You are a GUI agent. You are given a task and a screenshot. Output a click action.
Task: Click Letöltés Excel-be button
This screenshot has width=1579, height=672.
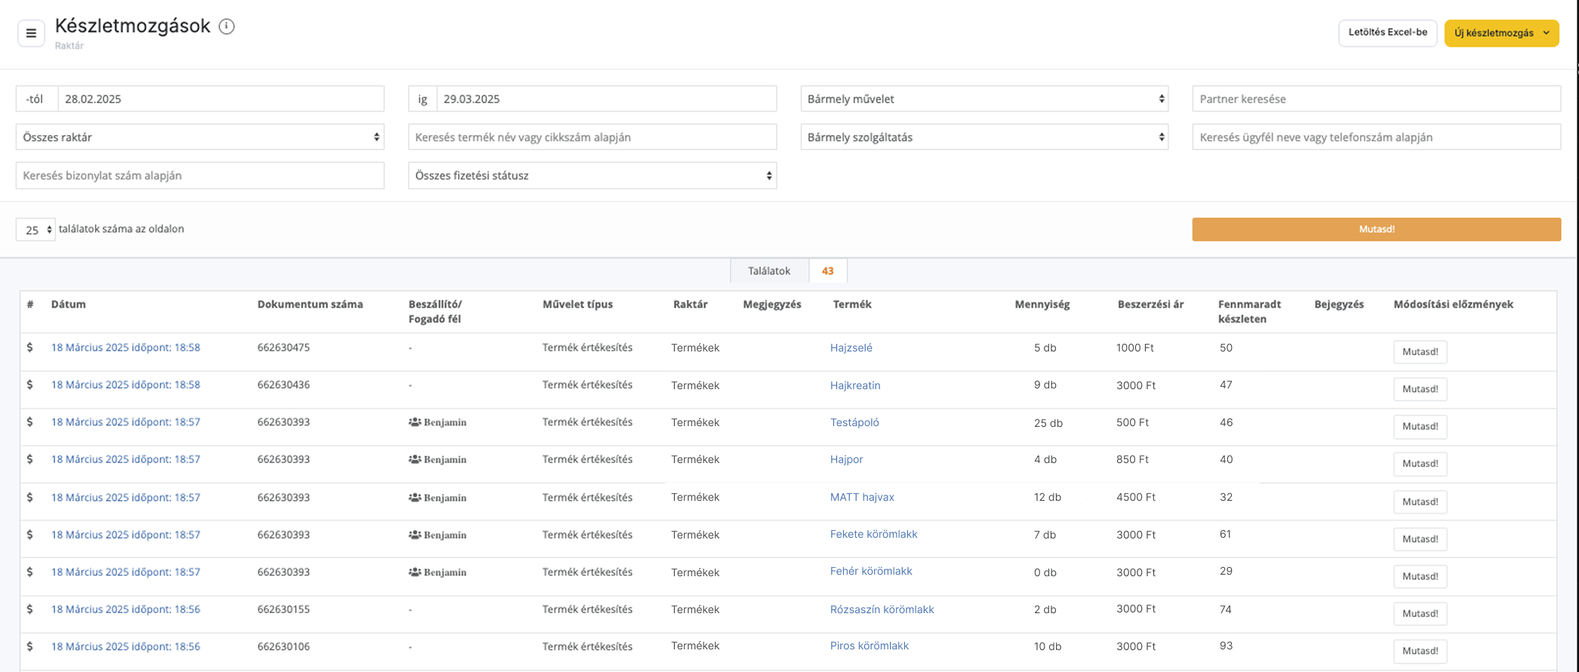point(1387,32)
